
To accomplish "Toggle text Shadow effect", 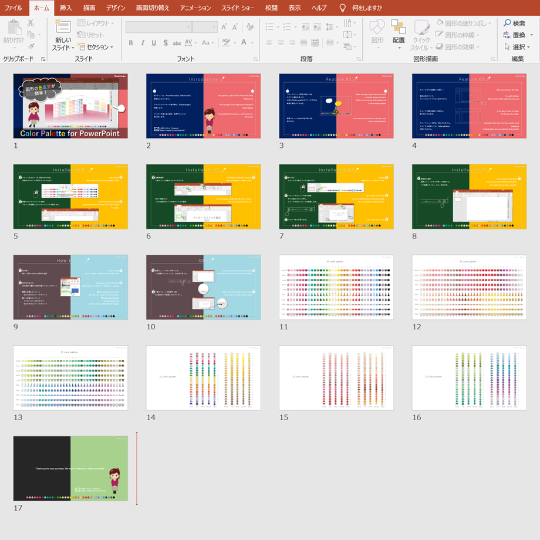I will click(166, 43).
